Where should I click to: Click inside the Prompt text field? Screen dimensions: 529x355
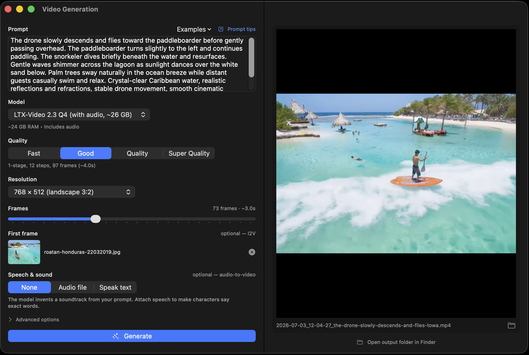pyautogui.click(x=128, y=64)
